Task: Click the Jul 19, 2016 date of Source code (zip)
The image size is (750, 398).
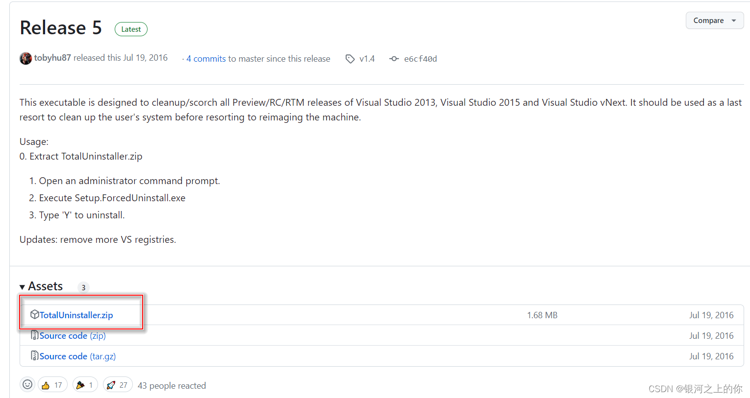Action: click(x=711, y=336)
